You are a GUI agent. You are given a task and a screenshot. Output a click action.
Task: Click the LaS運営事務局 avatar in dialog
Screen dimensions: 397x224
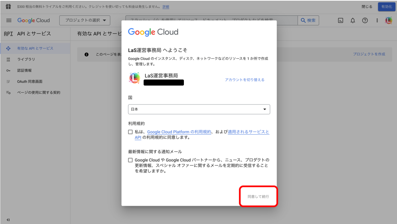pos(134,78)
